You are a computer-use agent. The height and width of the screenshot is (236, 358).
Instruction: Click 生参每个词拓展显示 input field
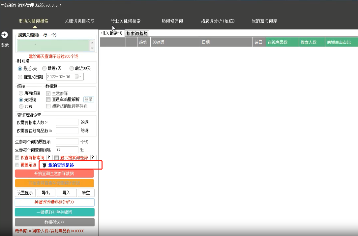pyautogui.click(x=67, y=142)
